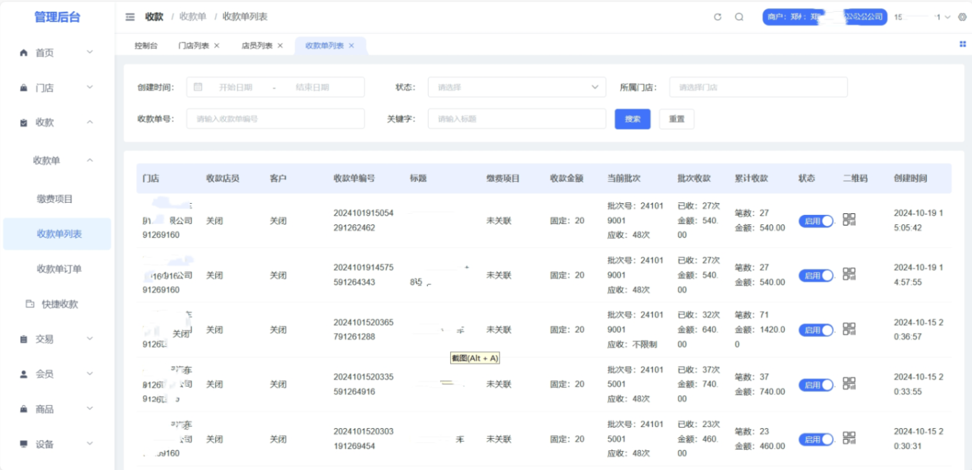Open 缴费项目 in the sidebar

click(55, 199)
